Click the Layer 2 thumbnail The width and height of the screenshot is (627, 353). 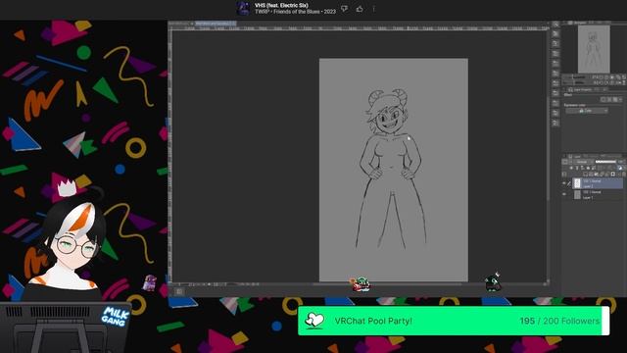pos(577,183)
